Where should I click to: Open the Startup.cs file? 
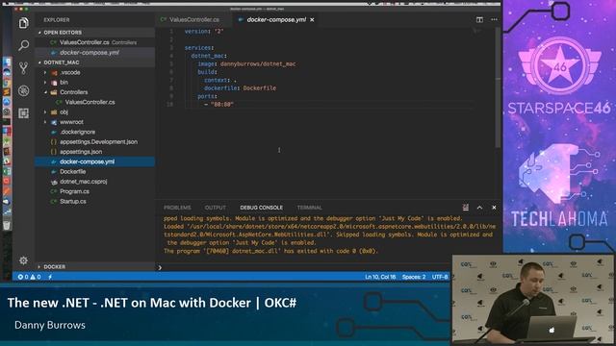point(95,201)
